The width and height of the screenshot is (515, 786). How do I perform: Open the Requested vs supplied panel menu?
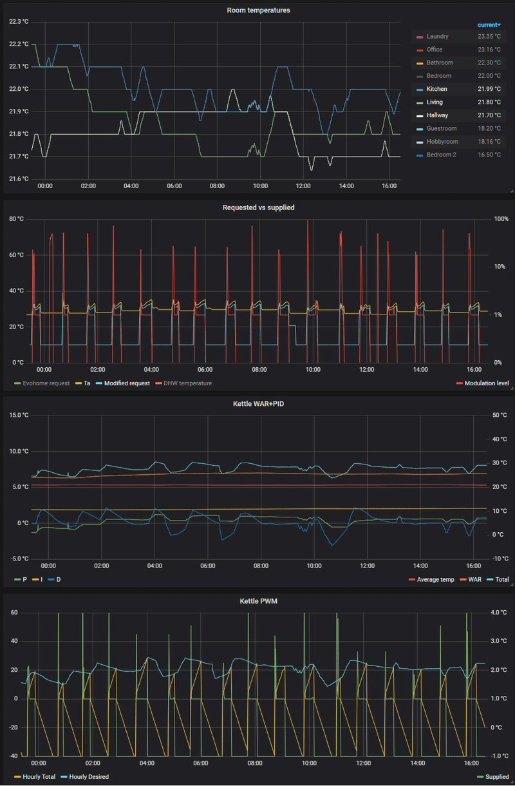258,207
